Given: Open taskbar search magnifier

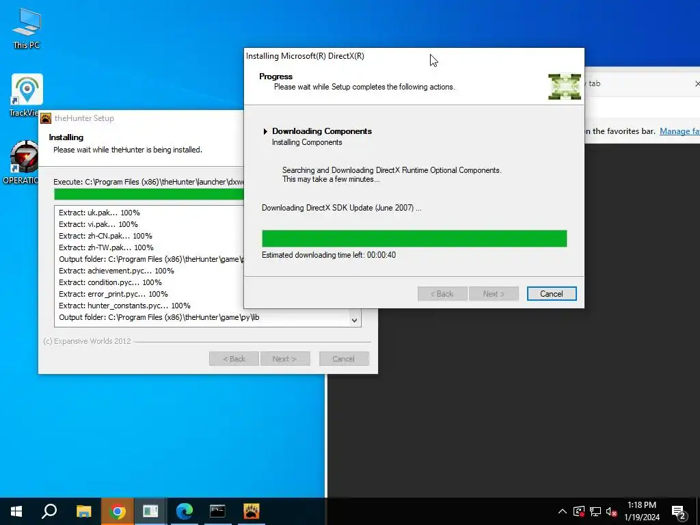Looking at the screenshot, I should click(49, 511).
